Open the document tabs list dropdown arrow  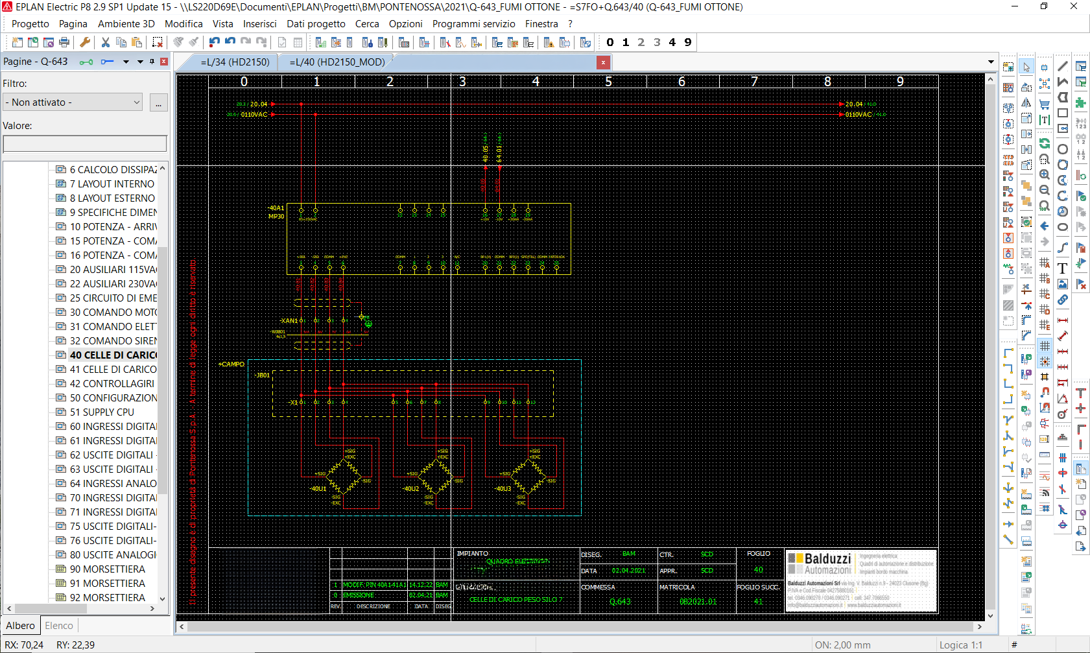(x=991, y=62)
